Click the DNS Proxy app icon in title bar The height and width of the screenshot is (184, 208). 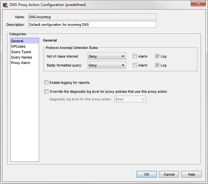click(x=5, y=5)
